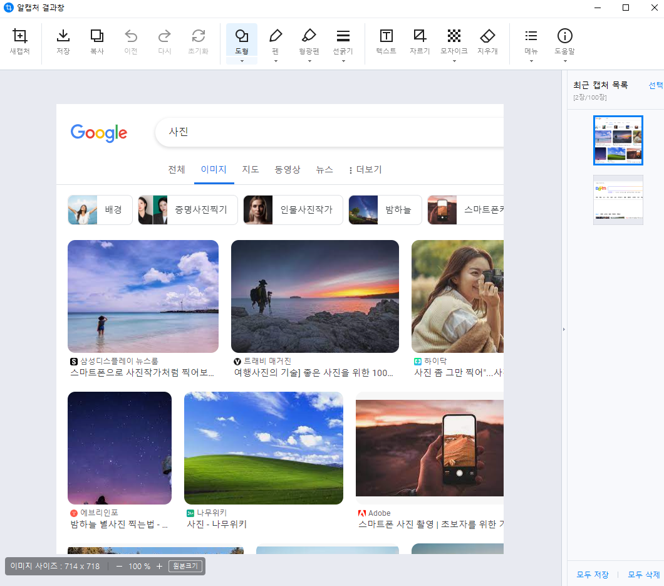Image resolution: width=664 pixels, height=586 pixels.
Task: Save the capture with 저장 icon
Action: click(63, 41)
